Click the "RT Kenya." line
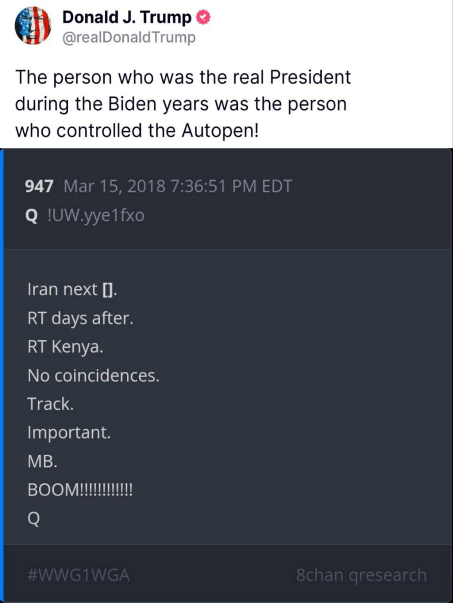Viewport: 453px width, 603px height. pos(65,347)
